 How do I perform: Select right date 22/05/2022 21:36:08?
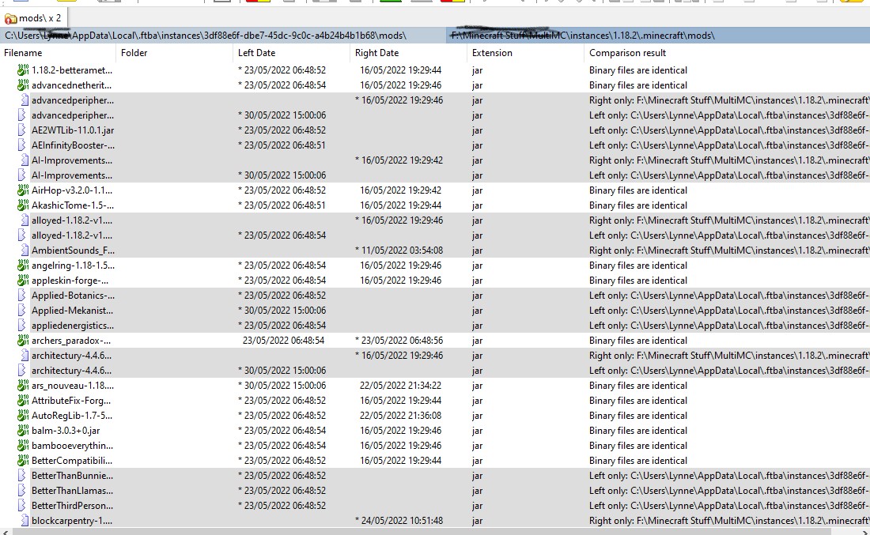click(x=401, y=415)
